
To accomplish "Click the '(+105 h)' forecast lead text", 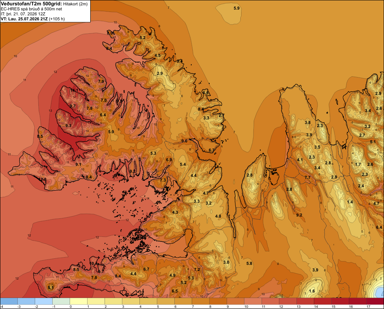I will (57, 19).
